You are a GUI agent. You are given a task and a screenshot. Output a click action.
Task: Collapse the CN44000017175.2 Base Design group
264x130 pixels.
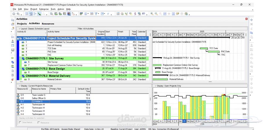[x=20, y=69]
